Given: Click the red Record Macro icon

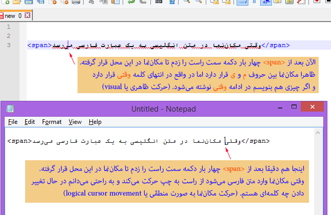Looking at the screenshot, I should coord(317,2).
